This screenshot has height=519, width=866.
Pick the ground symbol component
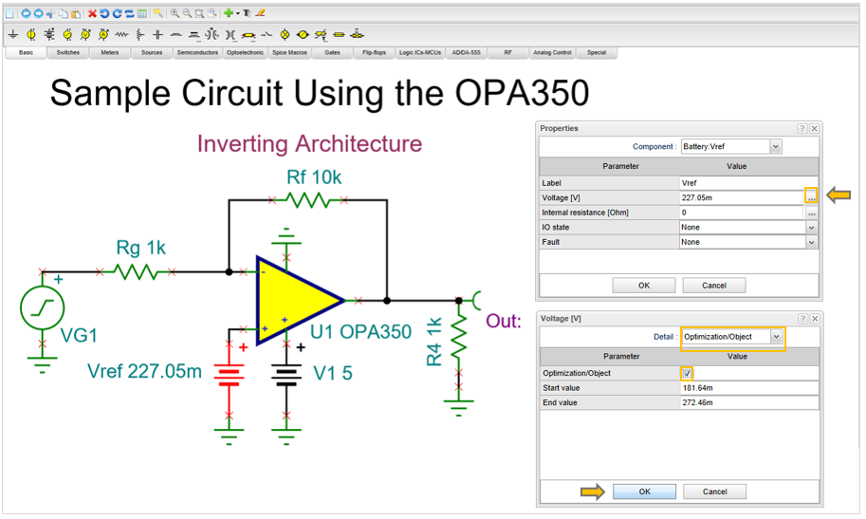tap(13, 34)
